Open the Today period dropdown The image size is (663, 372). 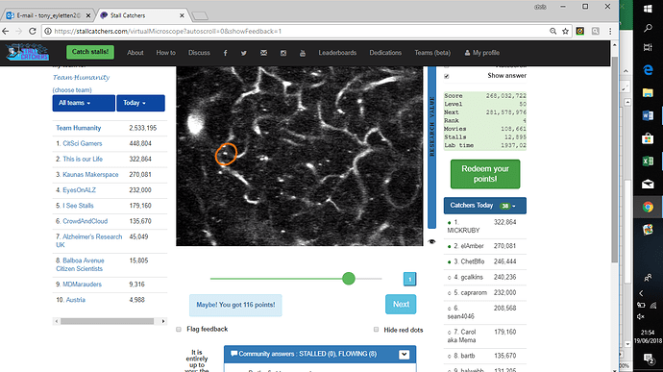(x=140, y=103)
